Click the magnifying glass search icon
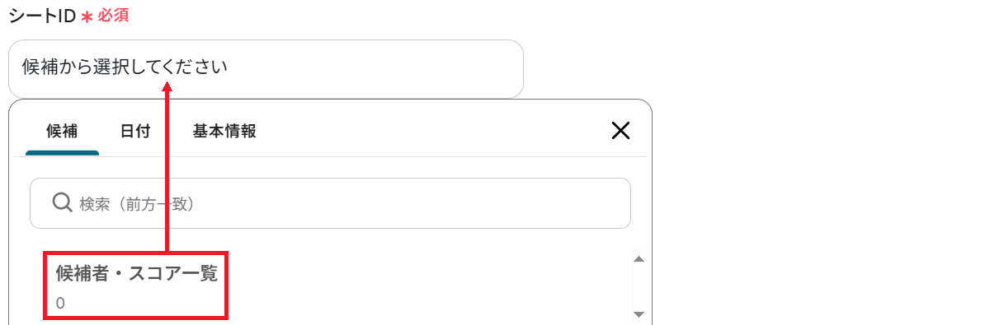 63,202
